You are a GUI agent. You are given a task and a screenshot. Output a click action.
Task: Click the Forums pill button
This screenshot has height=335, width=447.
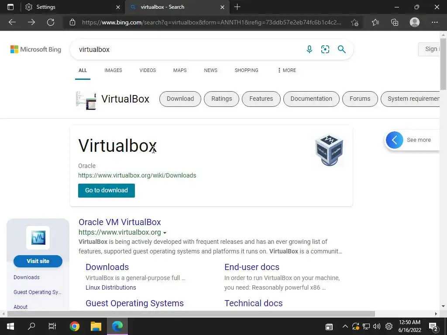coord(360,99)
